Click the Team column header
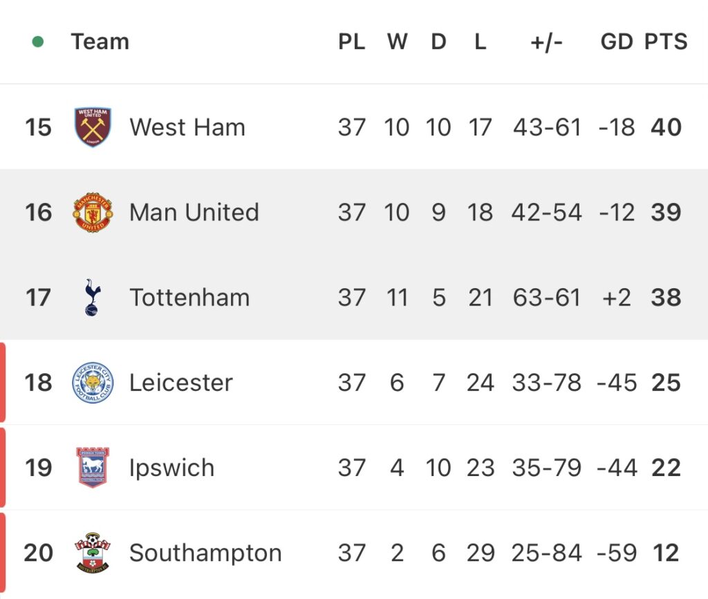 [100, 42]
